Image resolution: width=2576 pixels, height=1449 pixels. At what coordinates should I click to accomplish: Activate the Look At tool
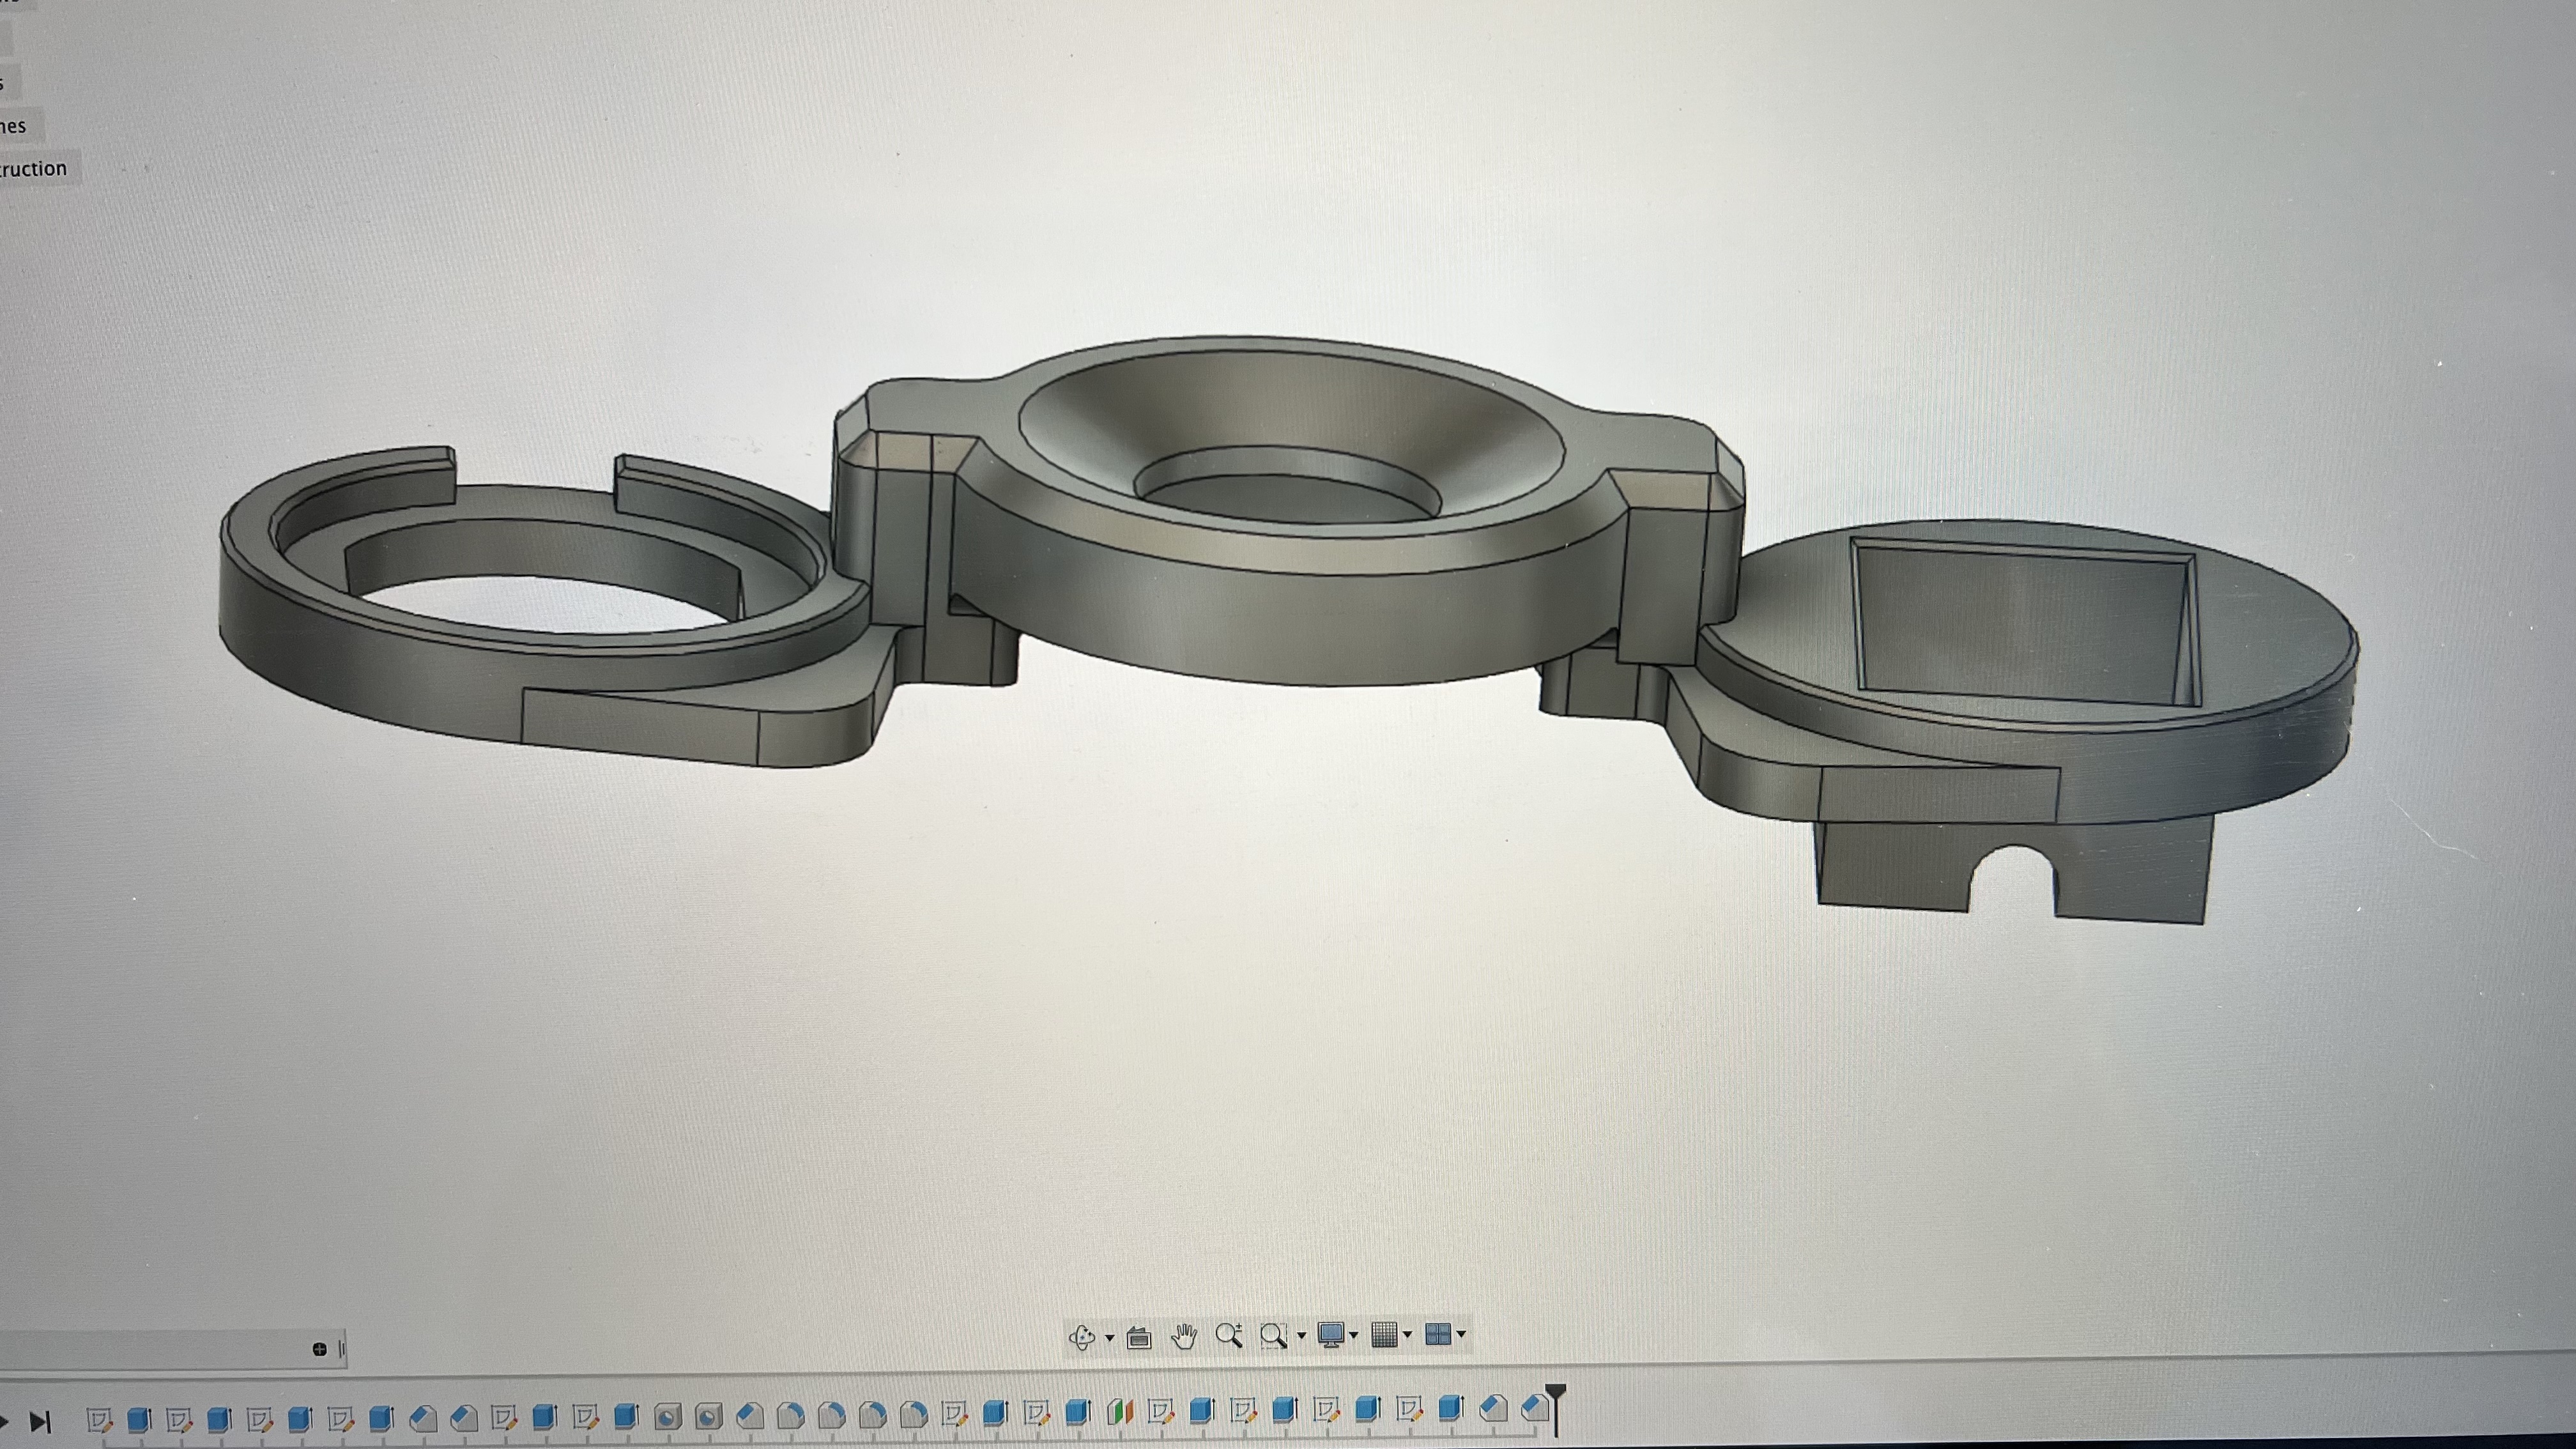point(1139,1337)
